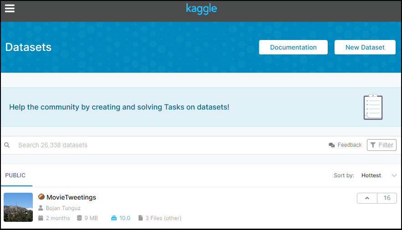Click the New Dataset button

pos(365,47)
